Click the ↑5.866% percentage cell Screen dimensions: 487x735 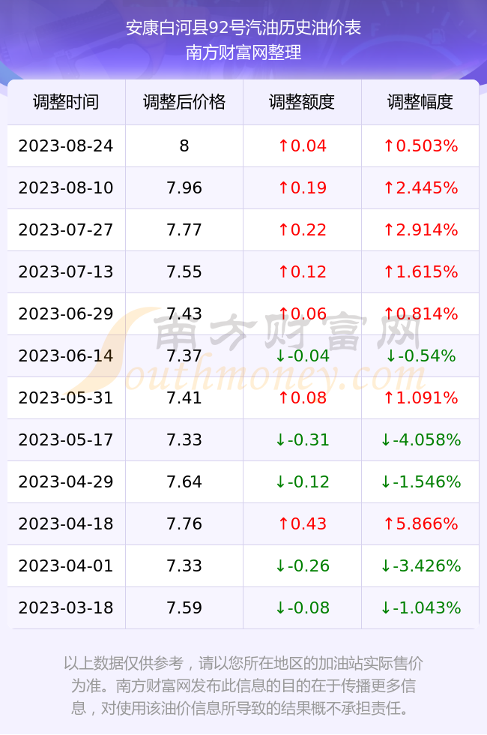click(420, 523)
